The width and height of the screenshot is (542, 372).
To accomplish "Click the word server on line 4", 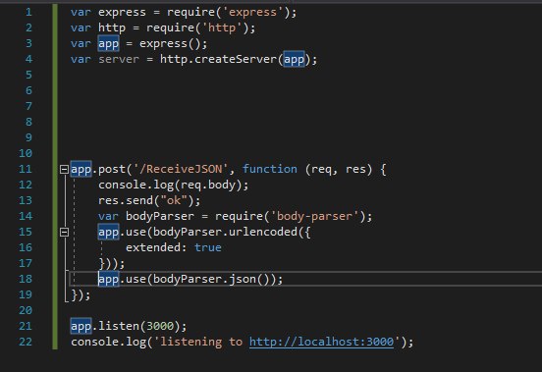I will pyautogui.click(x=119, y=59).
